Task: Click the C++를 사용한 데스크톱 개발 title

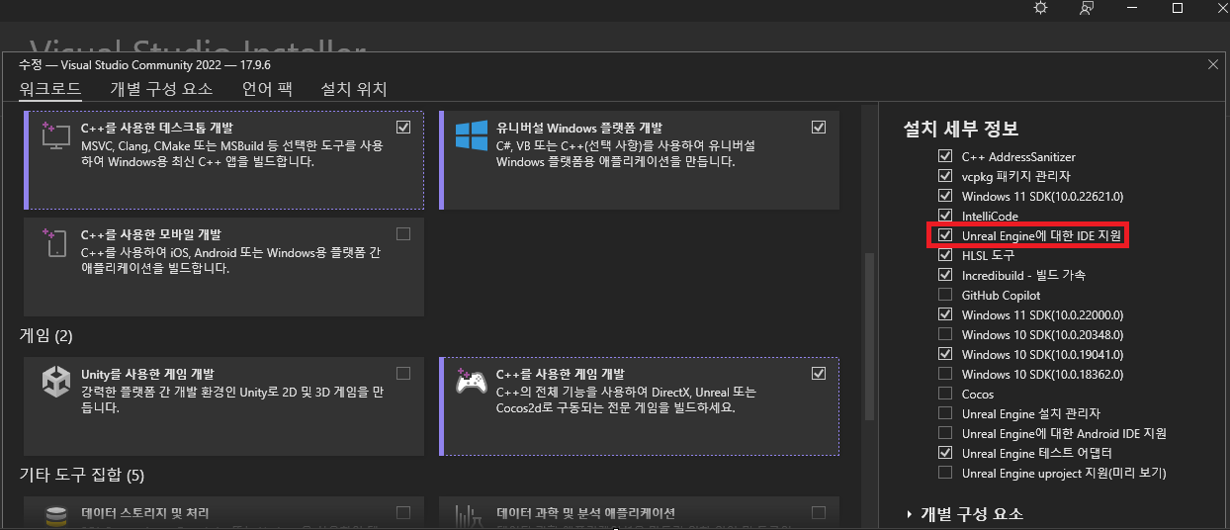Action: (x=157, y=129)
